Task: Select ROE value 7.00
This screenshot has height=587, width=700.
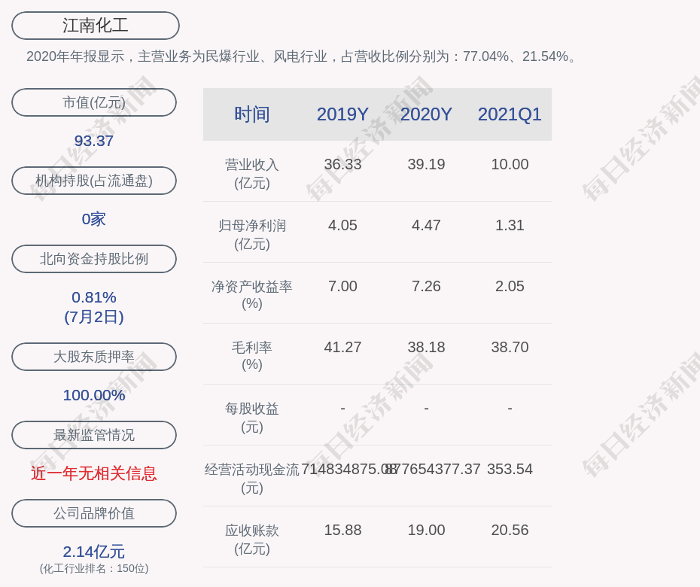Action: point(342,286)
